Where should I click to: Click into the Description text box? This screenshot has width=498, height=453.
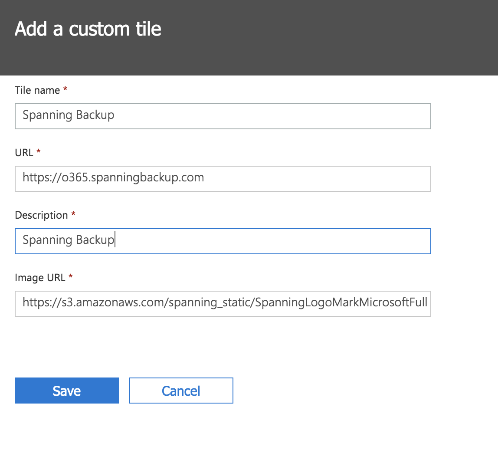click(x=223, y=241)
